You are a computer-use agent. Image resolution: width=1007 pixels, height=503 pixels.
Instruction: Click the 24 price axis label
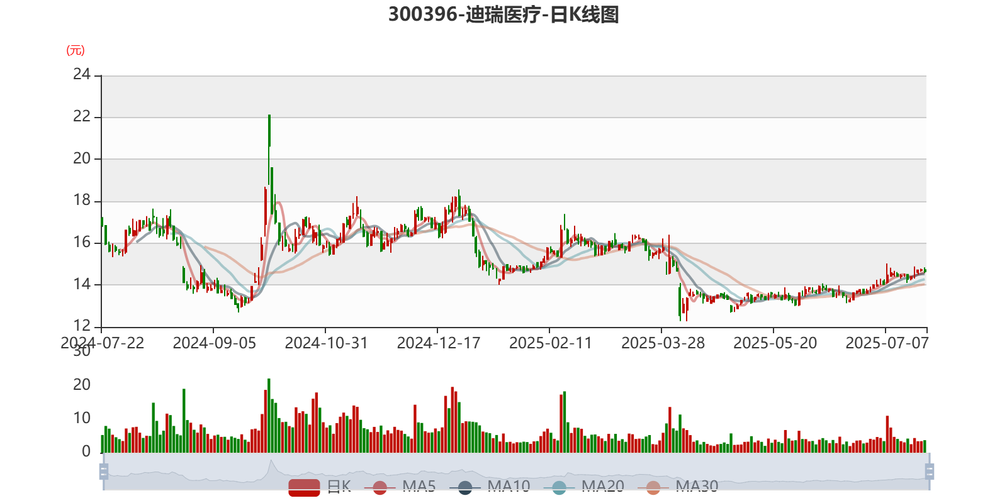(82, 74)
